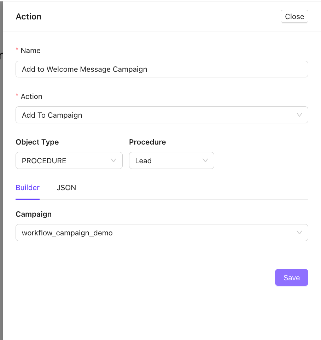The image size is (321, 340).
Task: Expand the Add To Campaign selector
Action: click(x=162, y=115)
